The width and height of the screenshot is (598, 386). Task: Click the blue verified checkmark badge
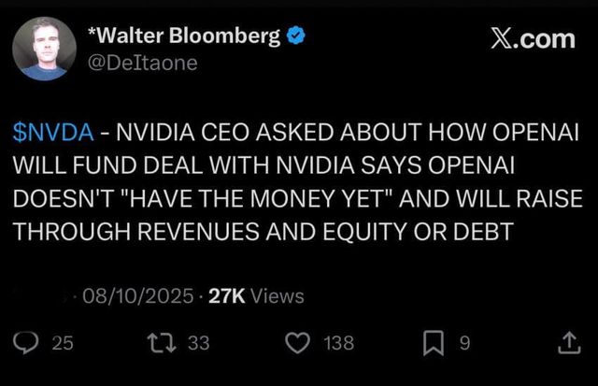tap(295, 36)
